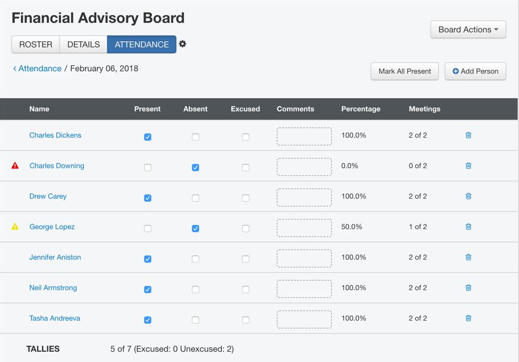Delete Jennifer Aniston using the trash icon
The height and width of the screenshot is (362, 519).
point(468,257)
